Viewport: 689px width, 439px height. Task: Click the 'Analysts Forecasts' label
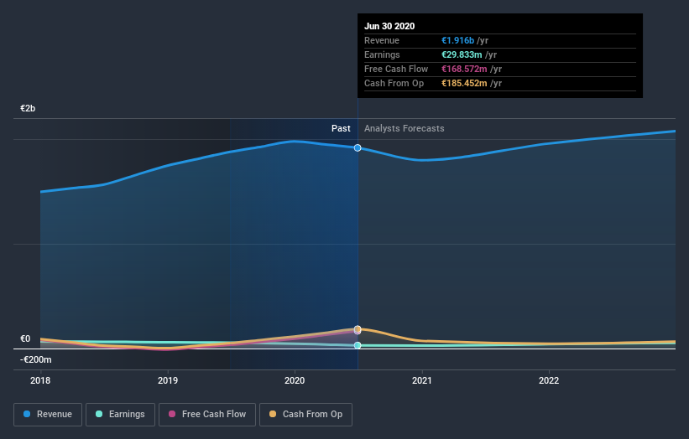405,128
